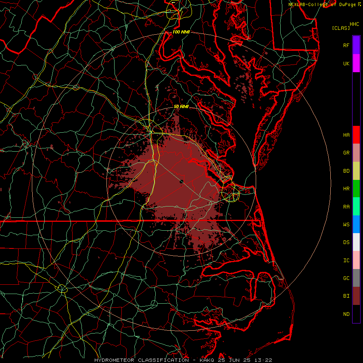
Task: Click the 'HHC' product code text
Action: pos(355,24)
